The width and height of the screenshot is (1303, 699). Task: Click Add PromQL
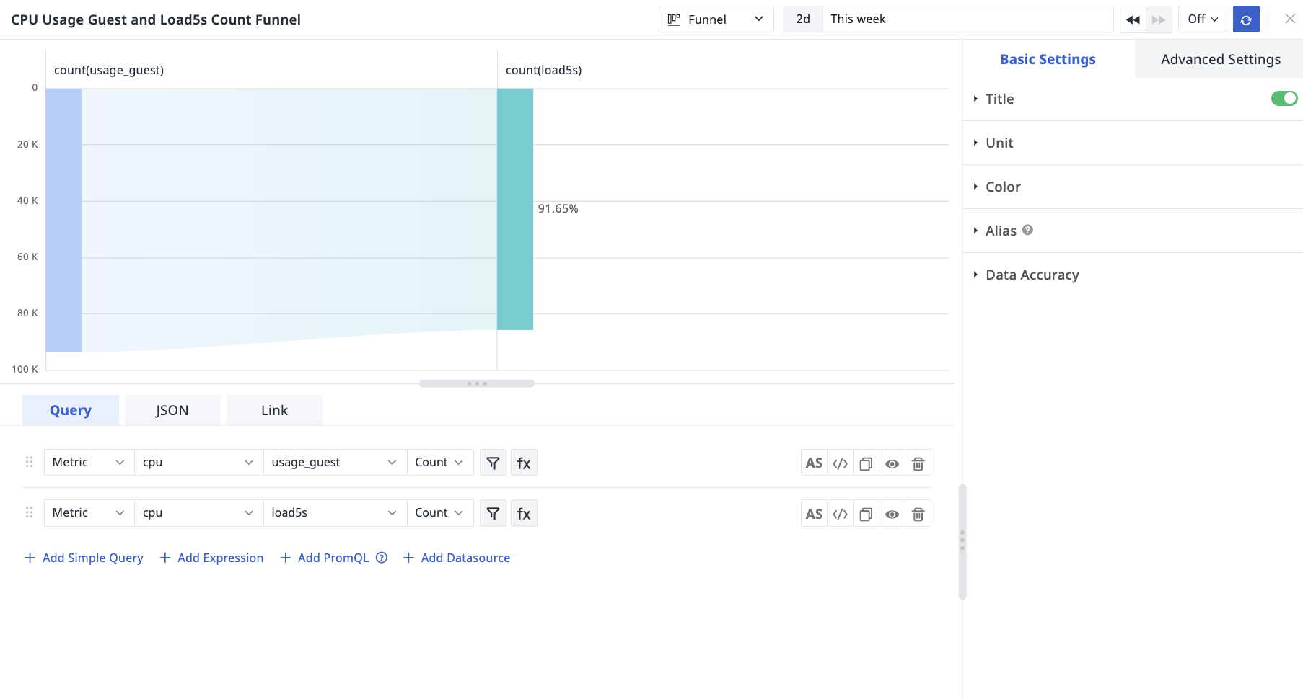click(325, 558)
